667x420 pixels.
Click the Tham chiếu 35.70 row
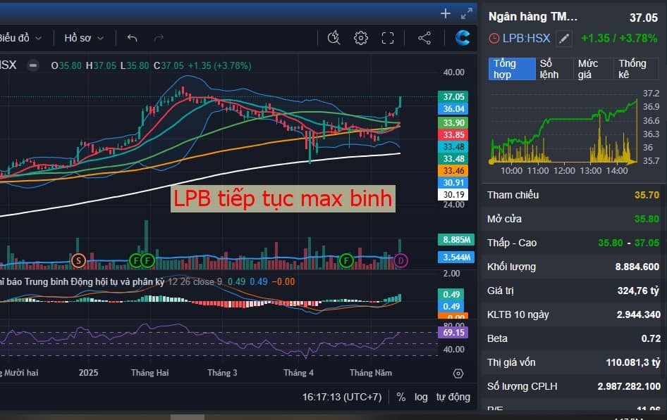click(573, 195)
